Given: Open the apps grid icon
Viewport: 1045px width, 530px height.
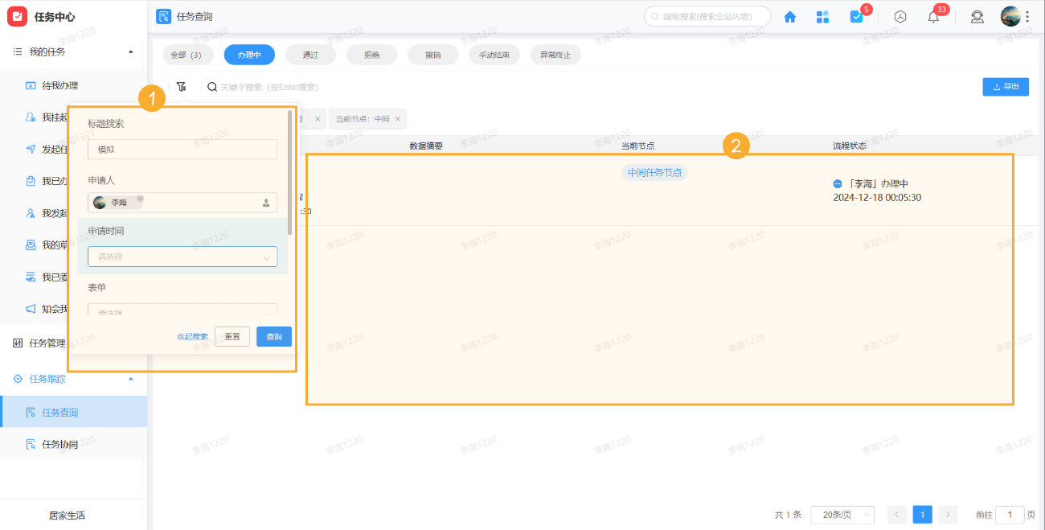Looking at the screenshot, I should pos(822,17).
